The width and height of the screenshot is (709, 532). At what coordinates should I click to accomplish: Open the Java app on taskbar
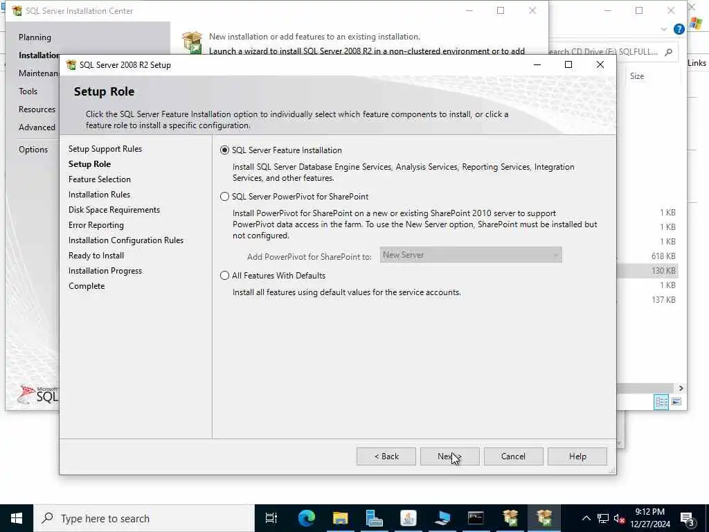(408, 518)
